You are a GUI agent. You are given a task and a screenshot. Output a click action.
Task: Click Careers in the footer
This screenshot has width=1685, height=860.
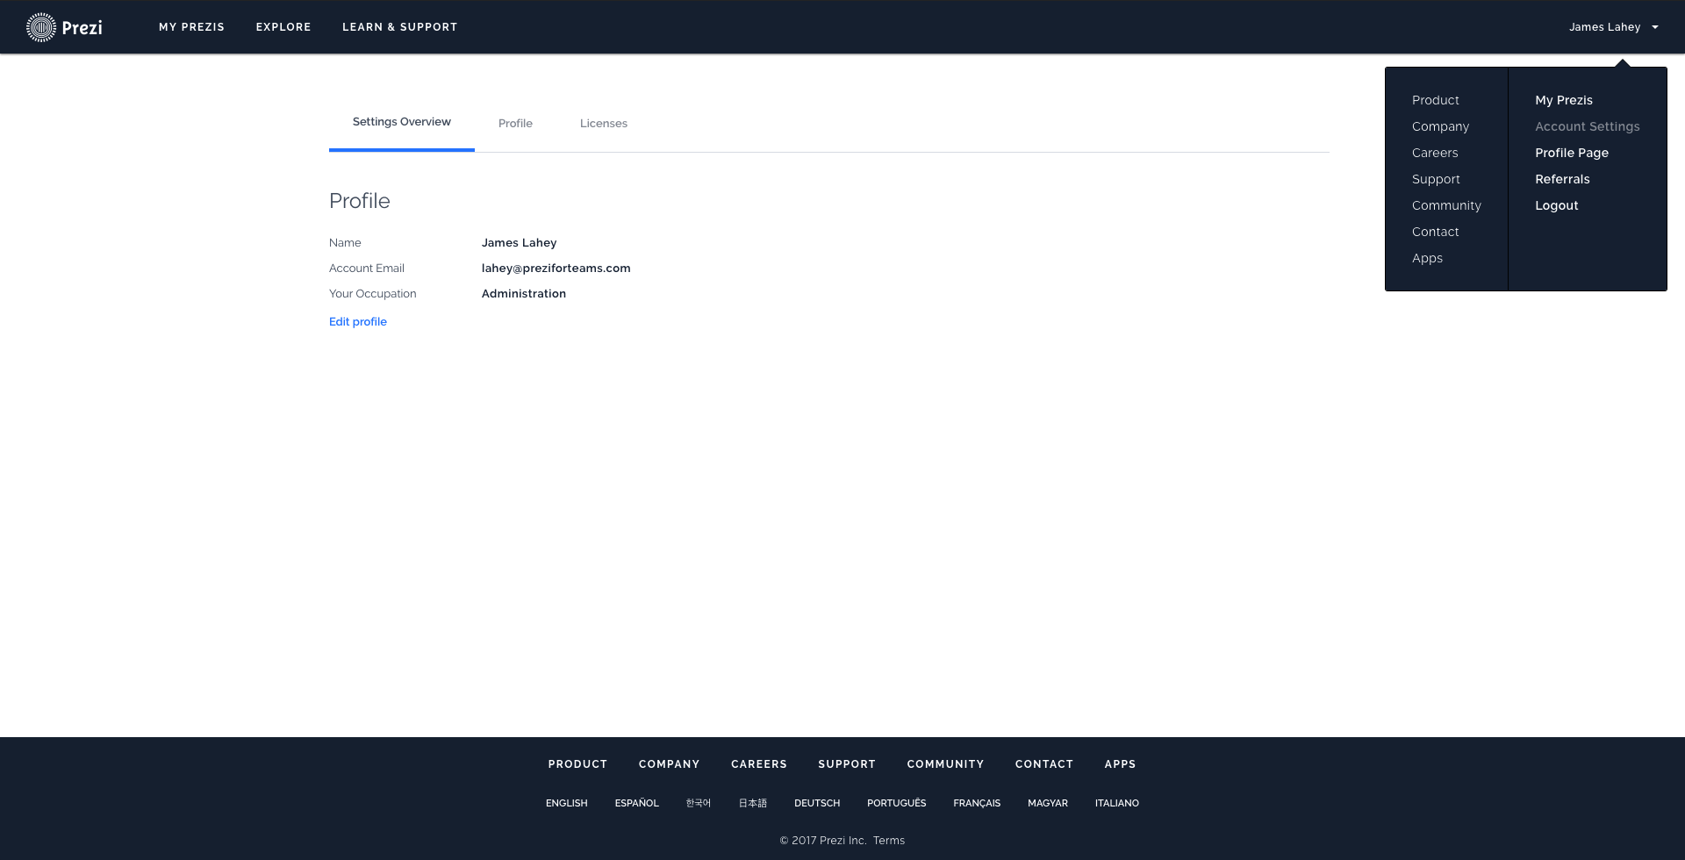click(x=758, y=764)
